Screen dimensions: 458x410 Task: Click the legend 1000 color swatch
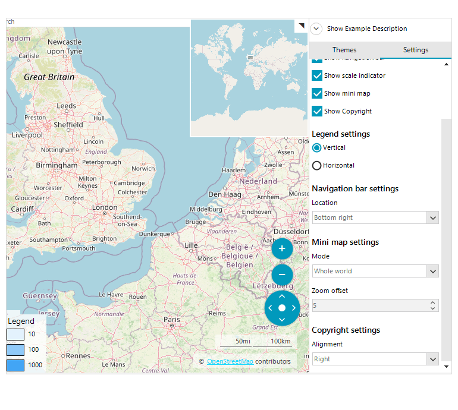pyautogui.click(x=15, y=365)
